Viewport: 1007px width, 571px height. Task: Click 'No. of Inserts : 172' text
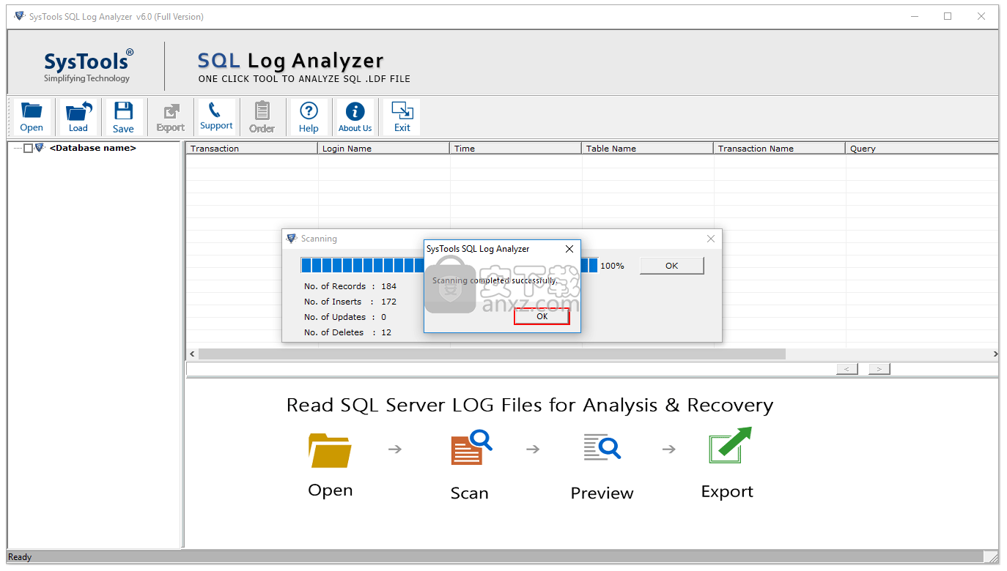click(x=350, y=302)
